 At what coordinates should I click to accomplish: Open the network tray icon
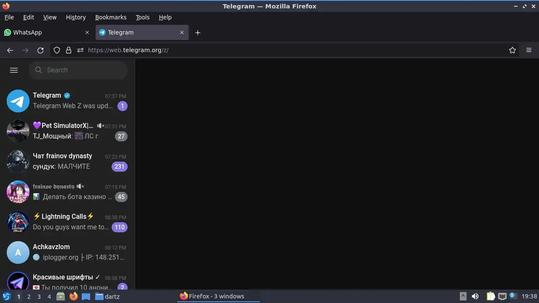click(502, 296)
